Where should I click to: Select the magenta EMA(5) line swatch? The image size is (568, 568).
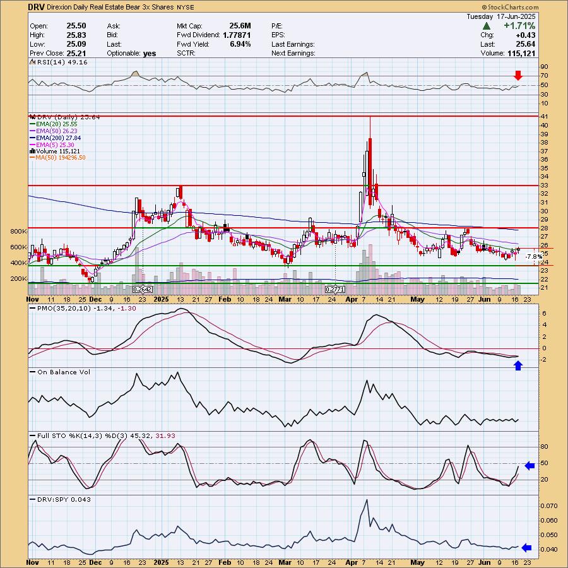point(32,145)
